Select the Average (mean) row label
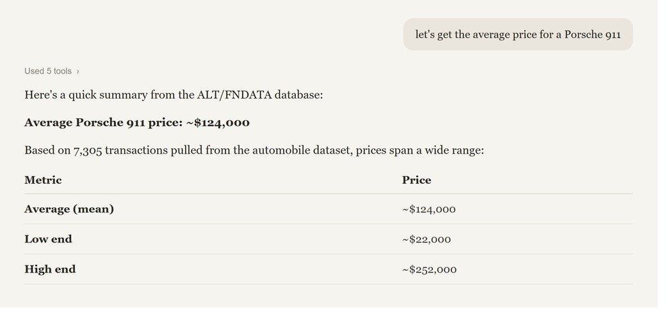The image size is (666, 316). pyautogui.click(x=69, y=209)
